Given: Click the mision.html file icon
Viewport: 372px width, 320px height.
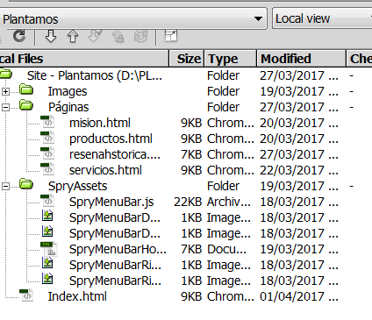Looking at the screenshot, I should point(47,122).
